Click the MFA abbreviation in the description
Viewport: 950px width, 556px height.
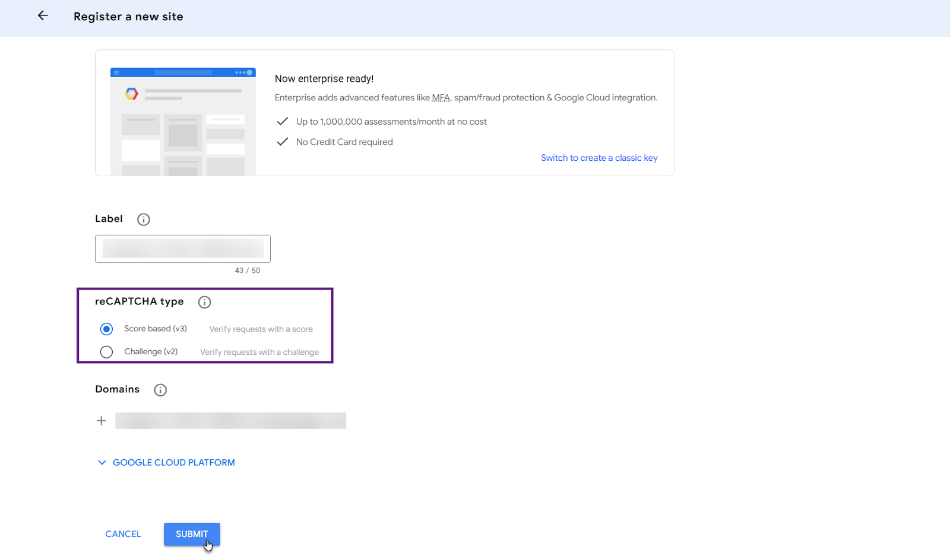[441, 98]
